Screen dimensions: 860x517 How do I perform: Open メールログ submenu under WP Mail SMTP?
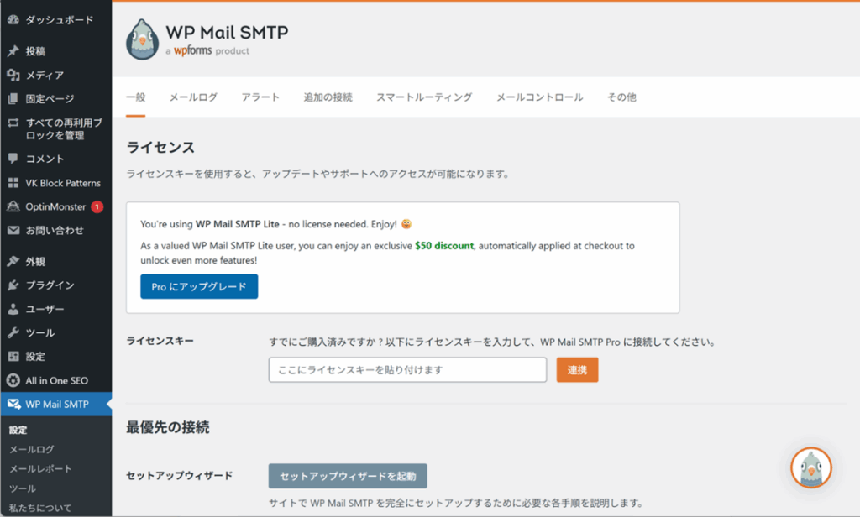(x=31, y=450)
